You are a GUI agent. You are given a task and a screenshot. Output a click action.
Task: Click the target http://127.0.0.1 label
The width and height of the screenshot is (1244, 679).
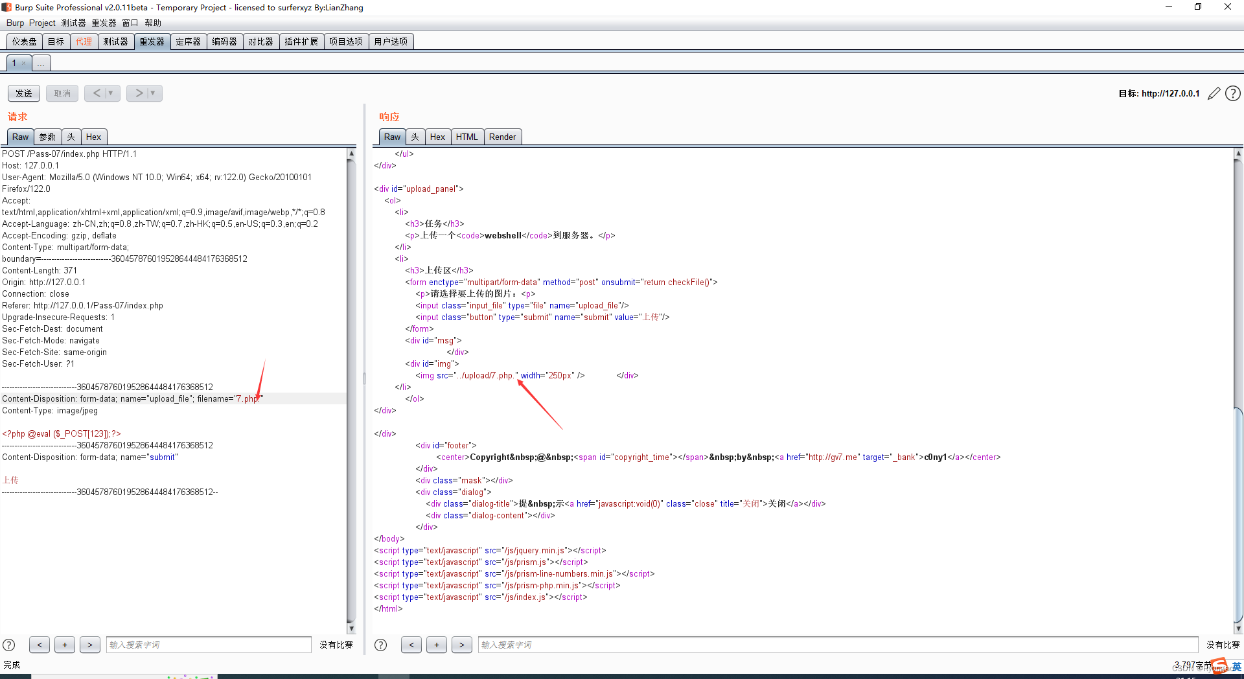[1159, 93]
